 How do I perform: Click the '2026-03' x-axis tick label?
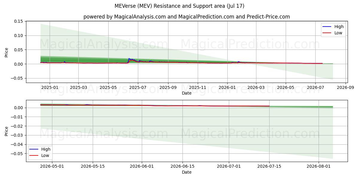[x=256, y=87]
